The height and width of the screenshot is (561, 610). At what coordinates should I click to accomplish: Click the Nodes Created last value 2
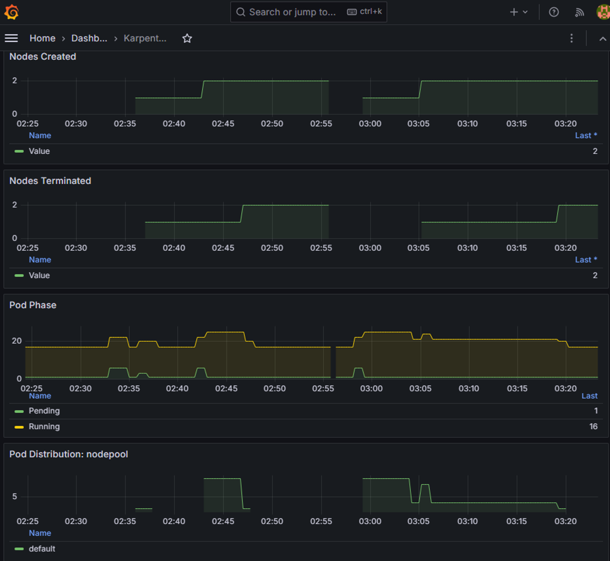click(595, 151)
